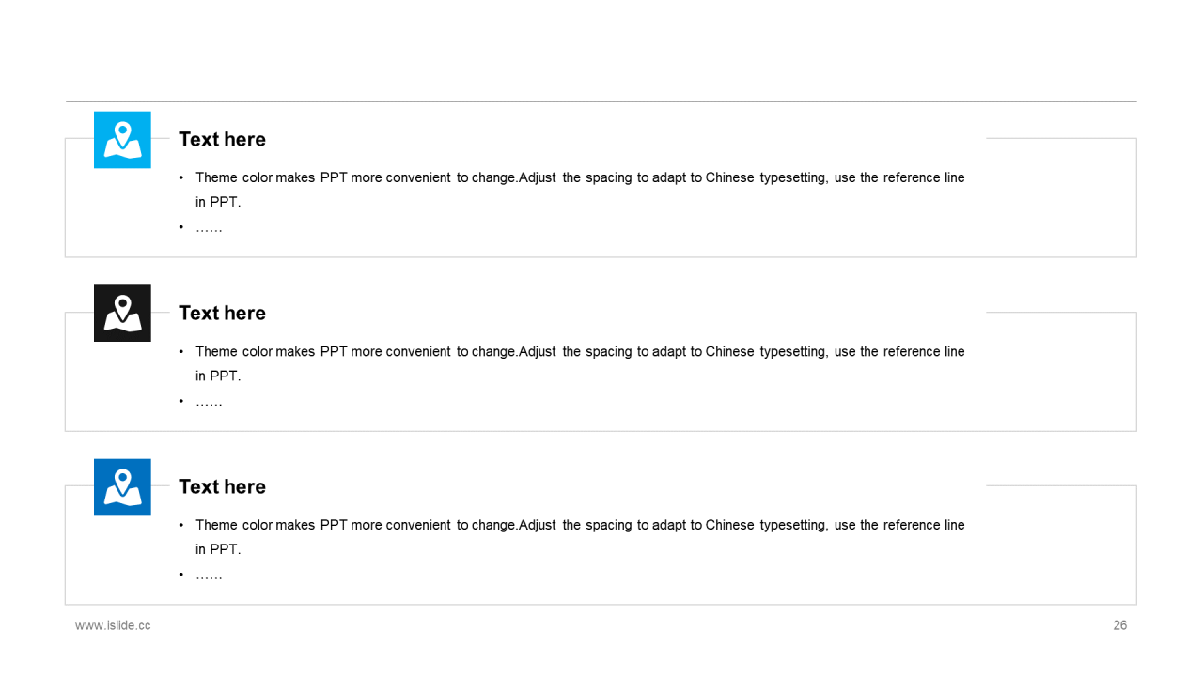Select the first "Text here" heading
Image resolution: width=1203 pixels, height=676 pixels.
(x=222, y=139)
